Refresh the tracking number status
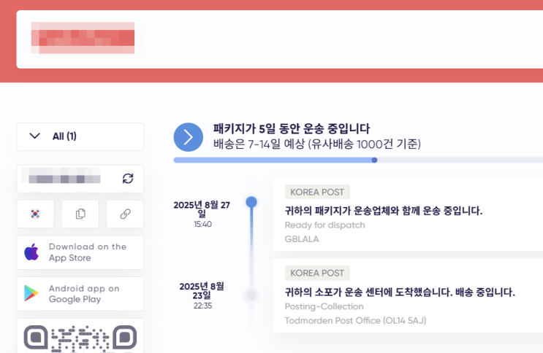 click(x=128, y=179)
